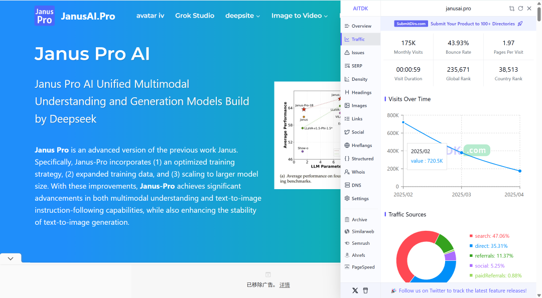The width and height of the screenshot is (542, 298).
Task: Click the 详情 ad details link
Action: (x=285, y=285)
